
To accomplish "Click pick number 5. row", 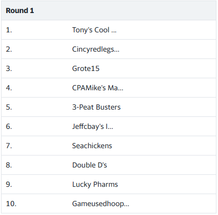I will tap(109, 107).
